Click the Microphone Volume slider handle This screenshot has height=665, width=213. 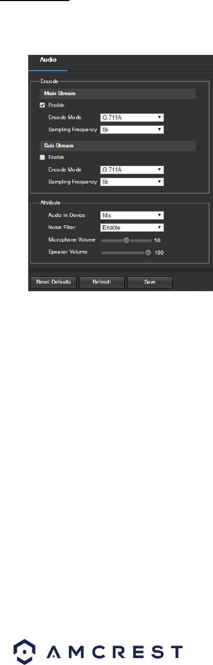(x=126, y=240)
